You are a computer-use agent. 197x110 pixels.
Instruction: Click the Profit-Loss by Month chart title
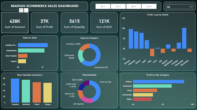pyautogui.click(x=158, y=15)
